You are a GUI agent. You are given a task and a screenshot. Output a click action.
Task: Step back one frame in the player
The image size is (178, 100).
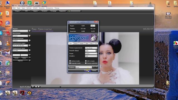coord(36,87)
